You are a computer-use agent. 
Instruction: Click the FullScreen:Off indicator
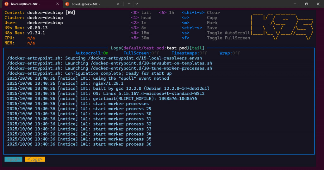(x=141, y=53)
